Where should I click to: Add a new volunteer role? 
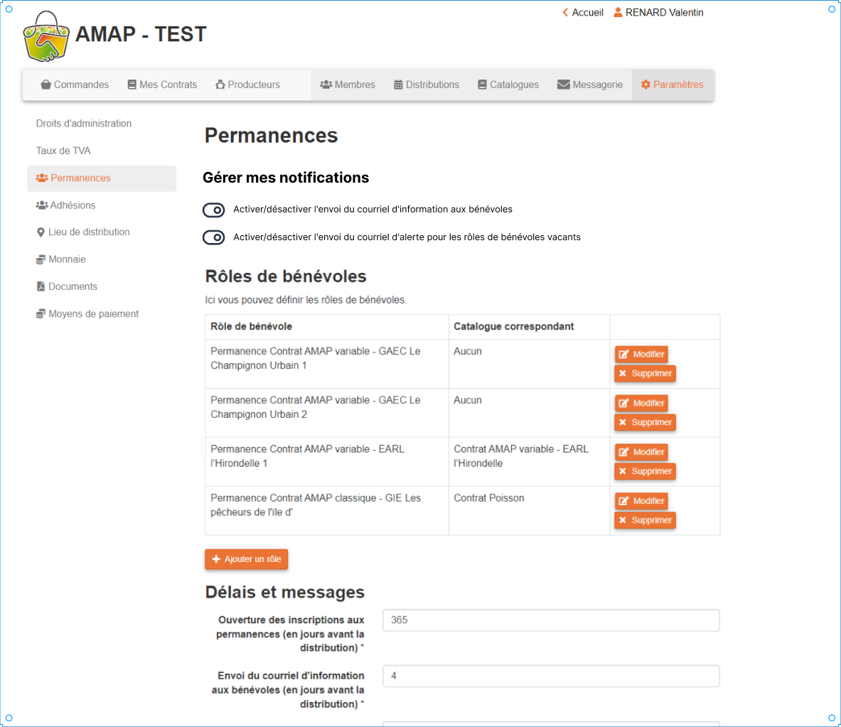[x=246, y=559]
